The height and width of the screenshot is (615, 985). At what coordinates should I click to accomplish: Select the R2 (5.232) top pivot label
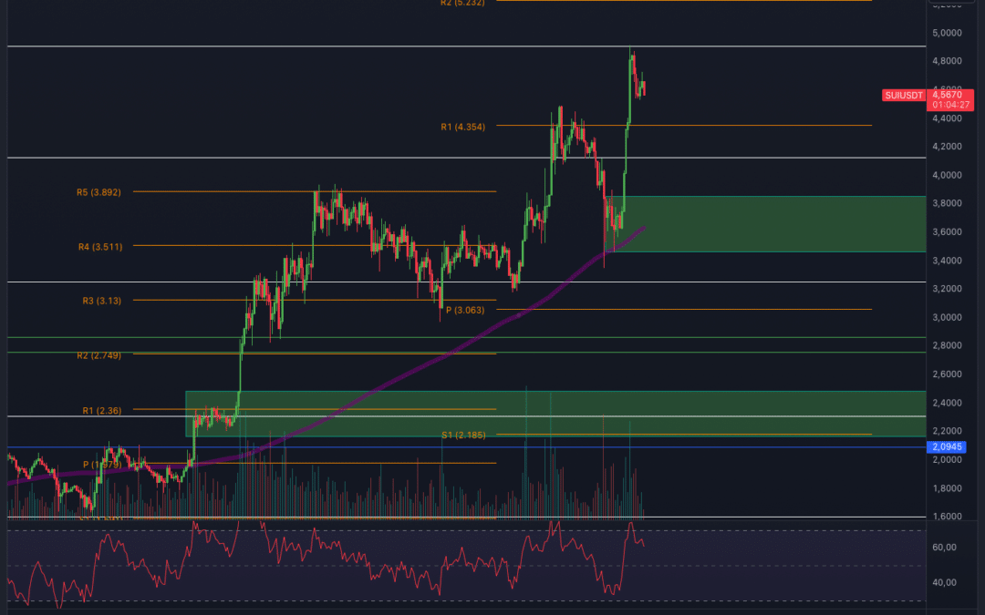click(462, 3)
